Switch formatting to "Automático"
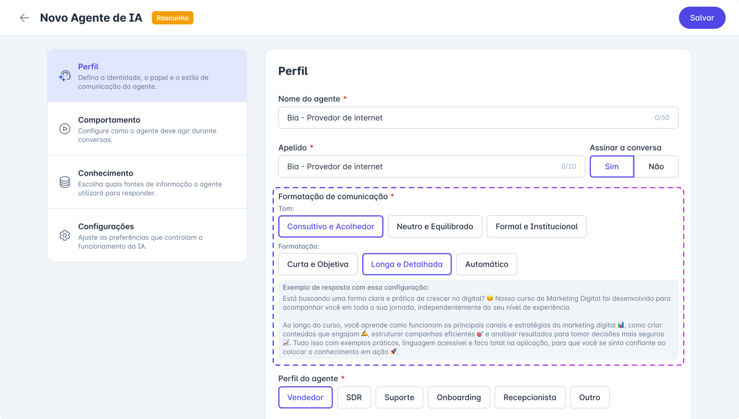739x419 pixels. (x=486, y=264)
